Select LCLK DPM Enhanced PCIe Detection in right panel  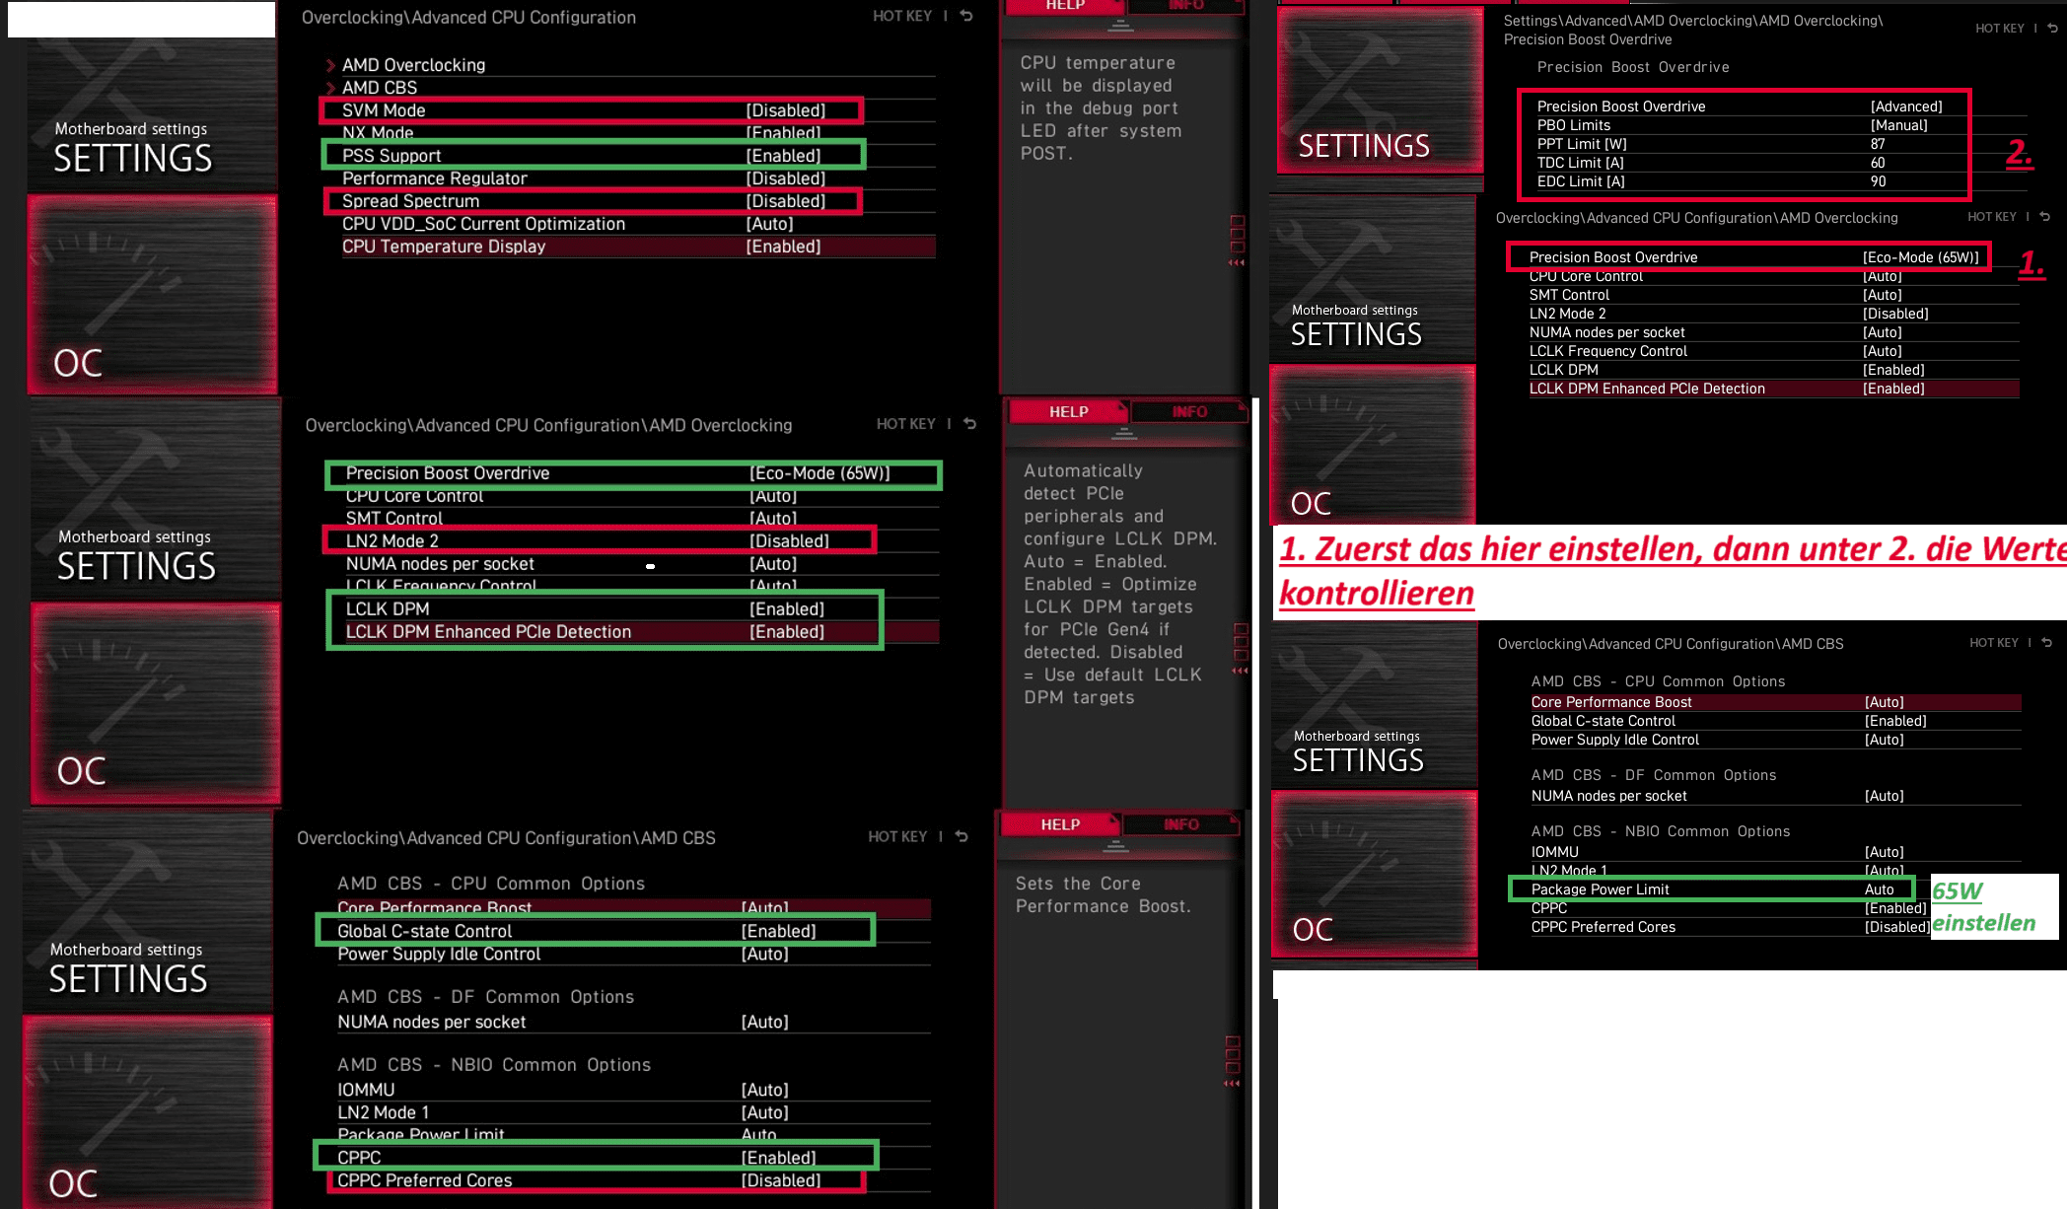coord(1773,389)
